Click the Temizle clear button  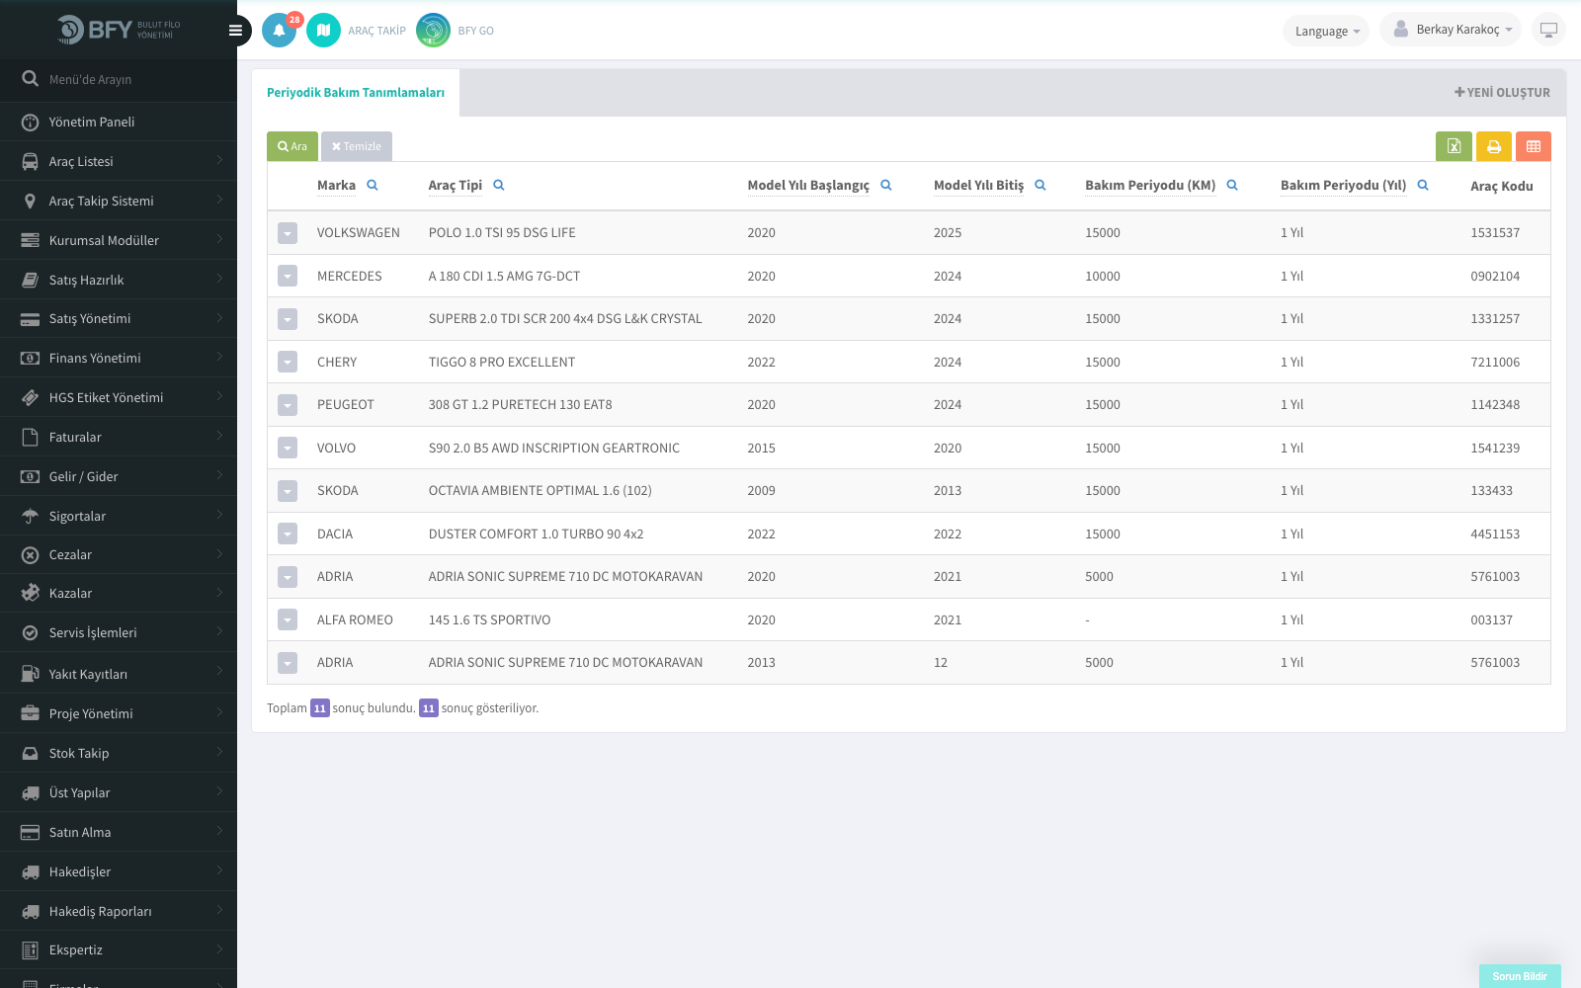point(357,146)
